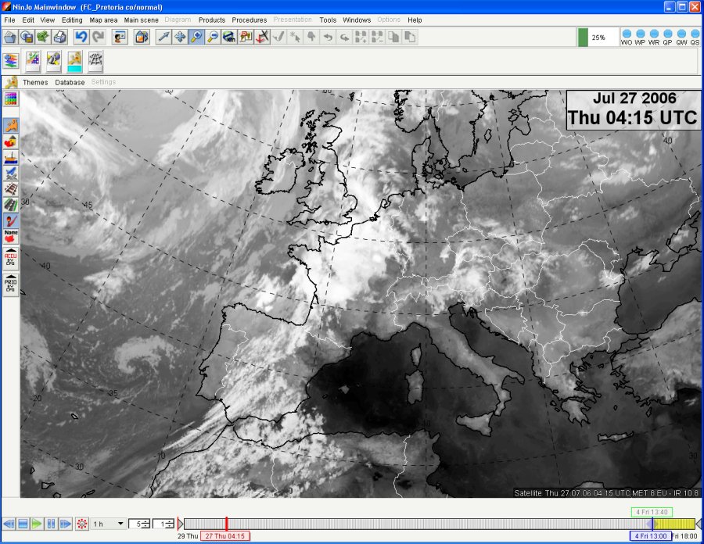Click the 27 Thu 04:15 time label
Image resolution: width=704 pixels, height=544 pixels.
[x=225, y=536]
